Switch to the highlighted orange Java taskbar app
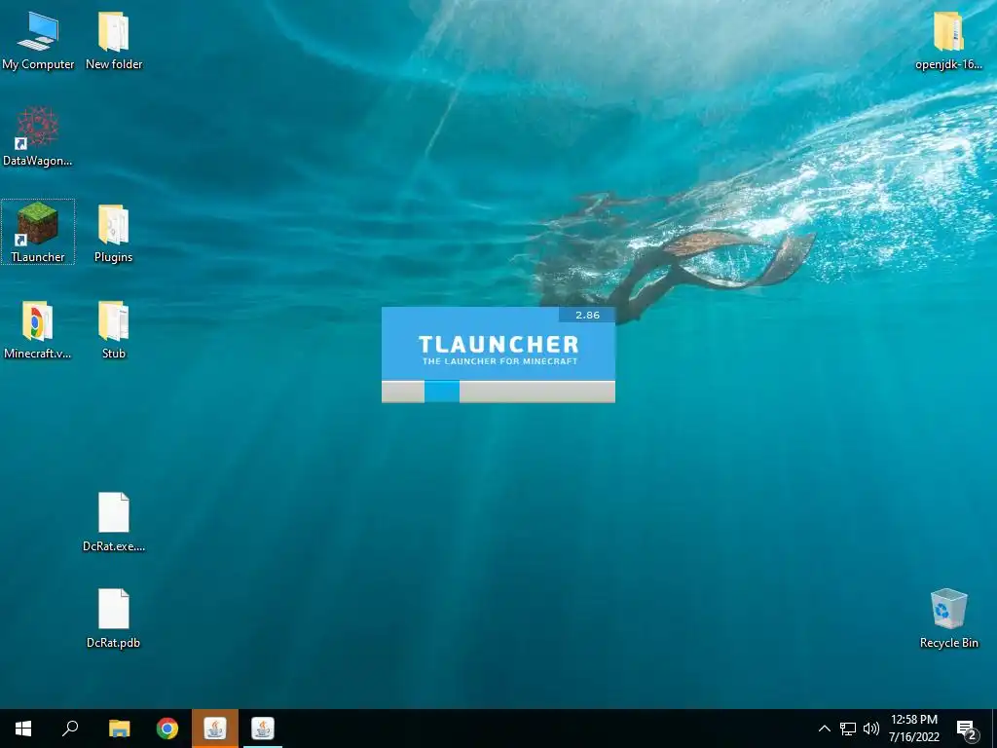This screenshot has height=748, width=997. coord(215,729)
